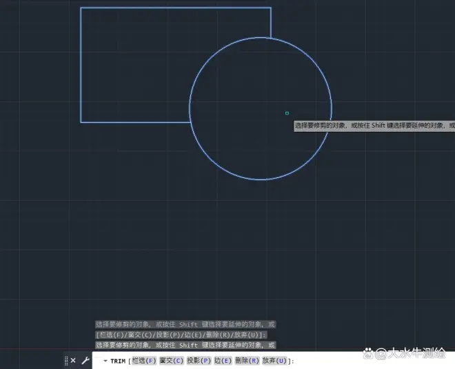This screenshot has width=455, height=369.
Task: Select the 投影(P) projection option
Action: [x=199, y=361]
